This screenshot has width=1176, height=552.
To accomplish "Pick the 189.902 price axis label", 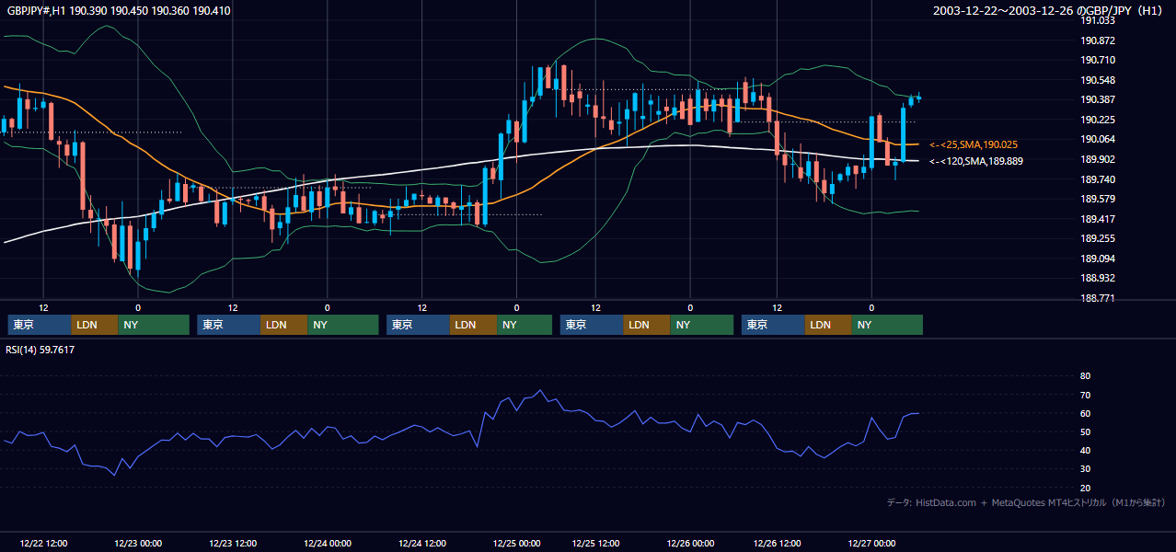I will 1098,159.
